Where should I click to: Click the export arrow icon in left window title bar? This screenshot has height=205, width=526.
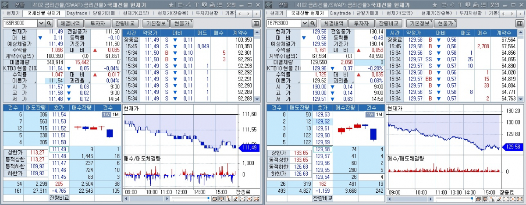pyautogui.click(x=181, y=5)
